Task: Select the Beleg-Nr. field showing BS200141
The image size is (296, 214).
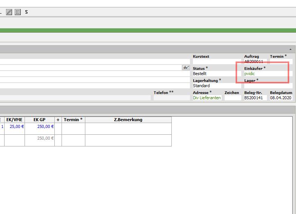Action: (x=255, y=98)
